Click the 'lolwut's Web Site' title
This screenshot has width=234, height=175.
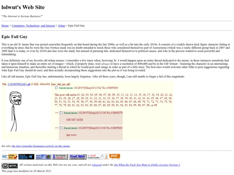pos(23,7)
